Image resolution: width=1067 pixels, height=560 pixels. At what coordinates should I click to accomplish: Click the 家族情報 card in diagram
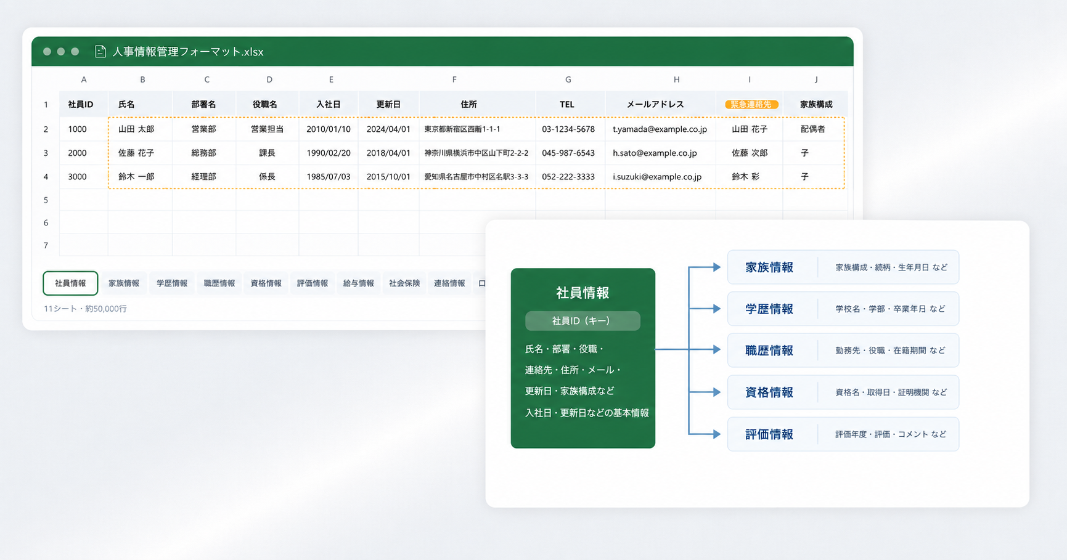[x=843, y=267]
